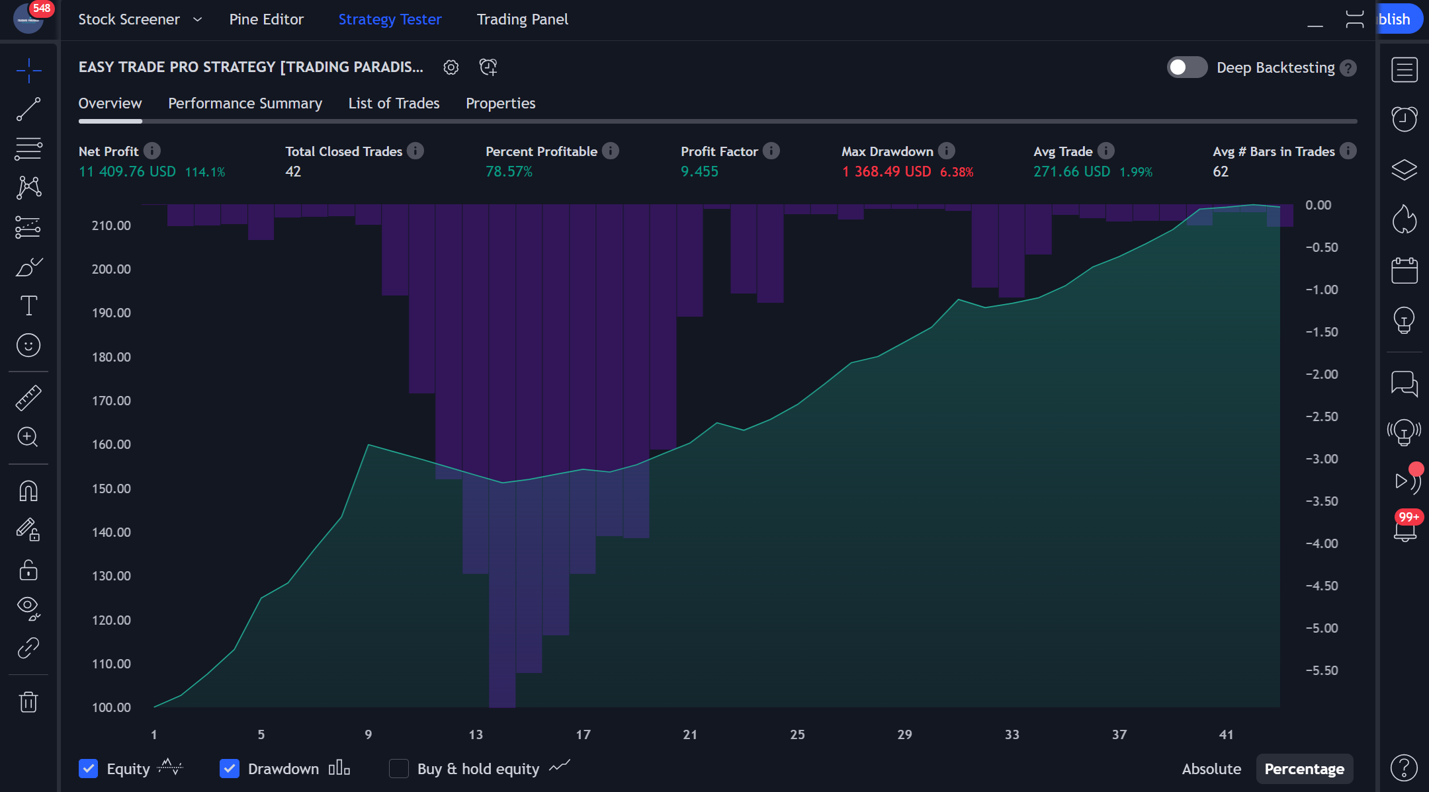Viewport: 1429px width, 792px height.
Task: Open the notifications bell with 99+ badge
Action: (x=1405, y=530)
